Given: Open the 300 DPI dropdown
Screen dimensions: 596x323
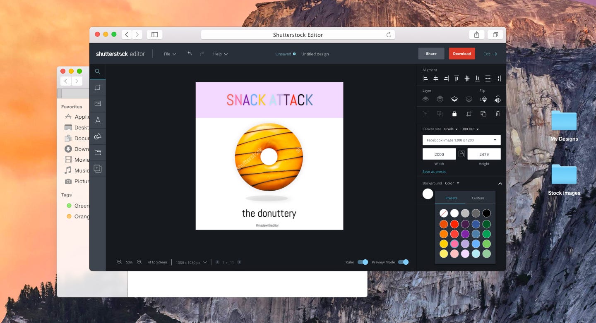Looking at the screenshot, I should [x=470, y=129].
